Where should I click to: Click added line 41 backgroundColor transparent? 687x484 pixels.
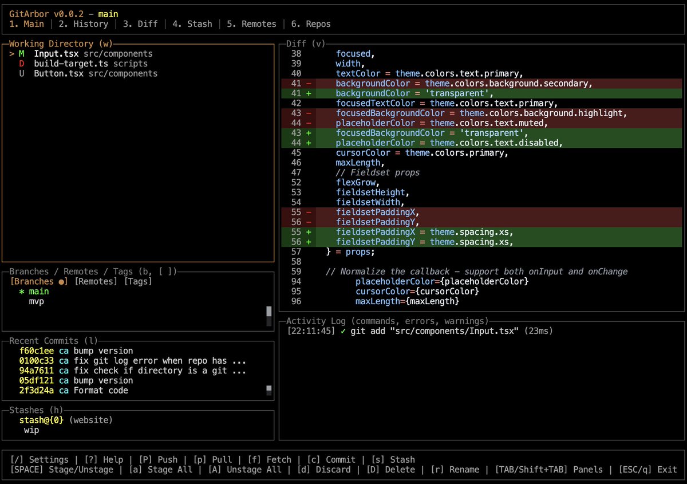(482, 93)
